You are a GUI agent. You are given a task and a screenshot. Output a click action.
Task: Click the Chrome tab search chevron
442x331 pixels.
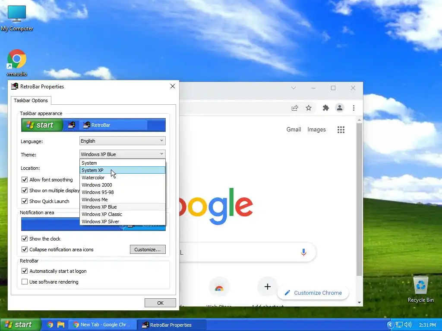[x=294, y=88]
